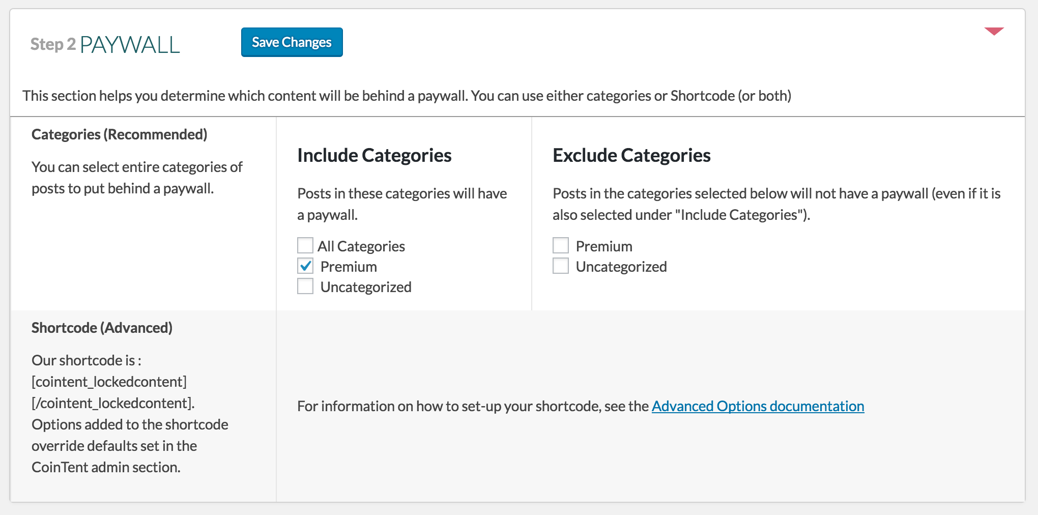
Task: Open the Advanced Options documentation link
Action: [758, 406]
